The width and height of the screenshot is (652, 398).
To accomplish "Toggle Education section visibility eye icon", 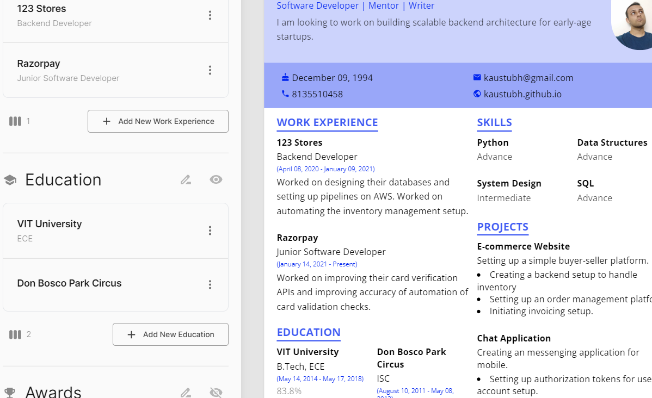I will [x=216, y=179].
